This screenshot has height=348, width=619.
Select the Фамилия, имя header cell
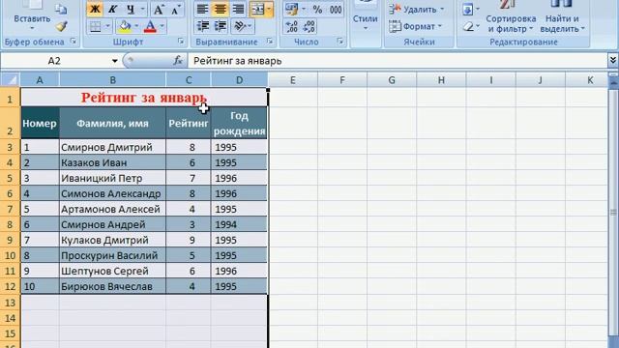tap(112, 123)
